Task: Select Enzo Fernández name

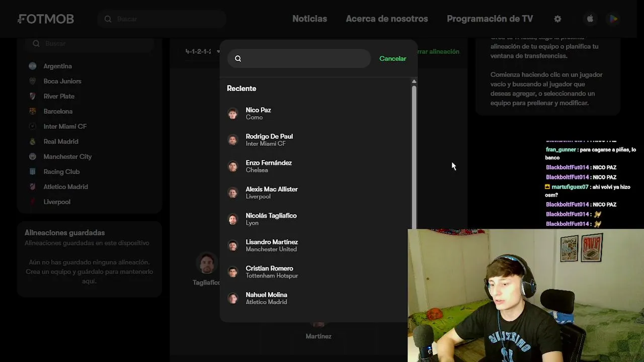Action: 269,163
